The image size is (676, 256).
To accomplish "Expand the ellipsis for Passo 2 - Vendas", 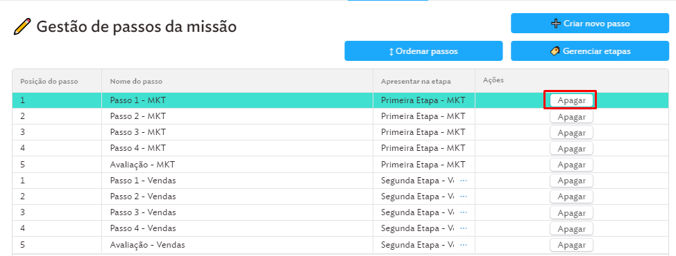I will (x=464, y=196).
